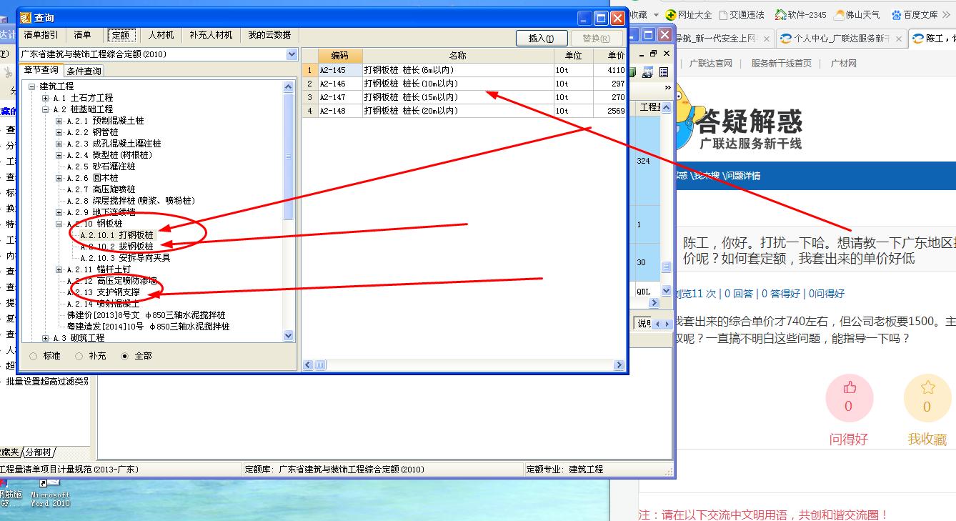Viewport: 956px width, 521px height.
Task: Select row A2-147 打钢板桩 15m以内
Action: click(464, 97)
